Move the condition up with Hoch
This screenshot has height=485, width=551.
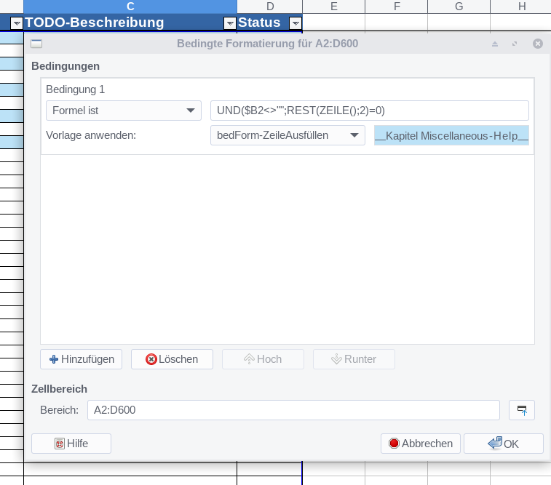[263, 359]
